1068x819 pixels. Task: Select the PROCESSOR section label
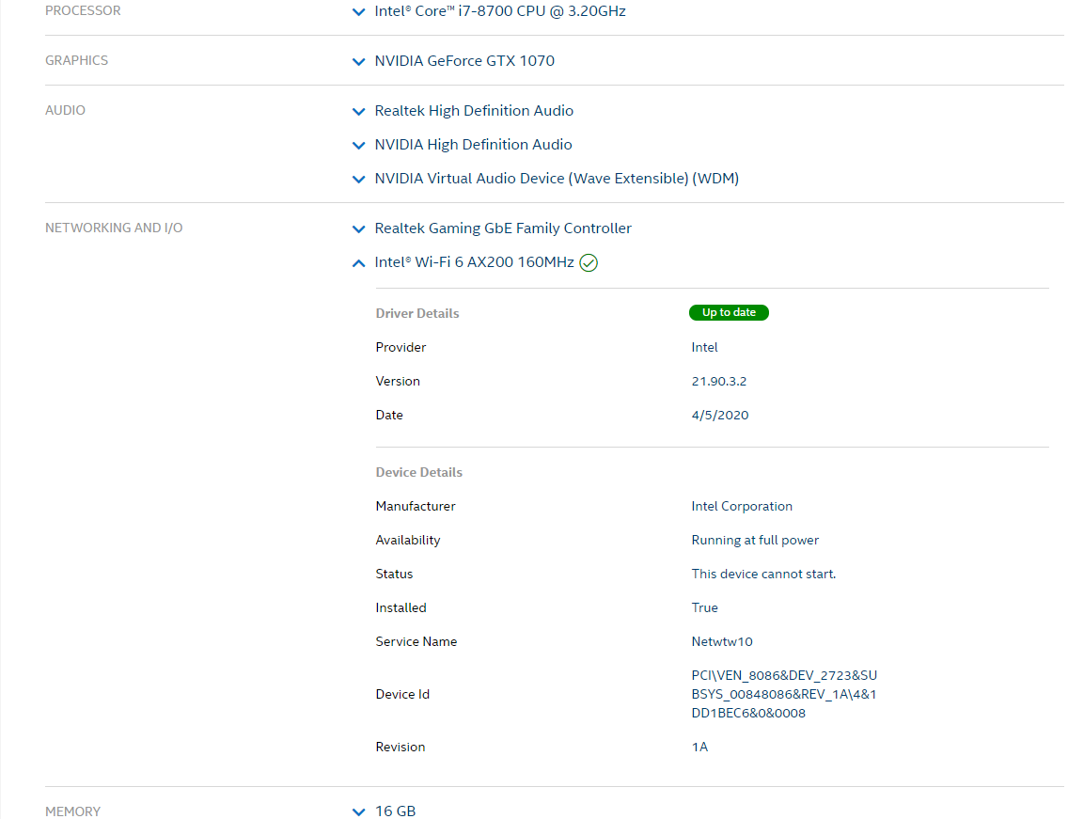(x=83, y=11)
